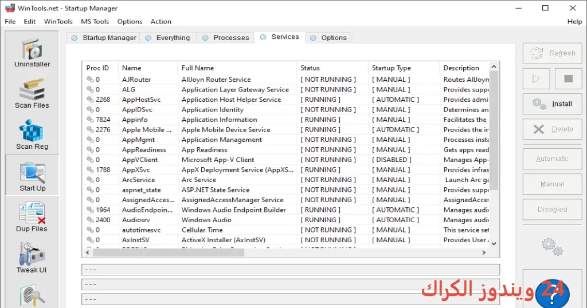Image resolution: width=587 pixels, height=308 pixels.
Task: Set startup type with Manual button
Action: click(552, 184)
